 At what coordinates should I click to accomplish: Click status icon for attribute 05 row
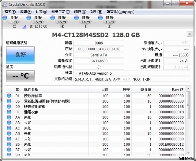click(x=9, y=101)
